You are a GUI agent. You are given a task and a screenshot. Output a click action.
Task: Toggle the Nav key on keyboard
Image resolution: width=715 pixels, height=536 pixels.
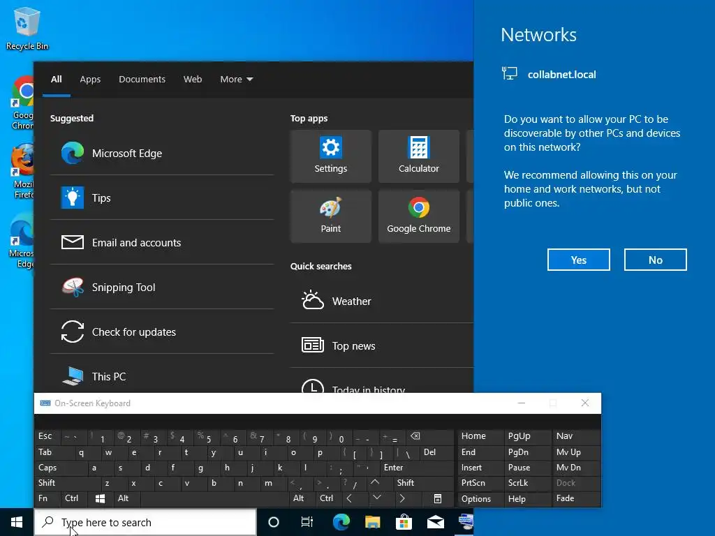(x=576, y=436)
